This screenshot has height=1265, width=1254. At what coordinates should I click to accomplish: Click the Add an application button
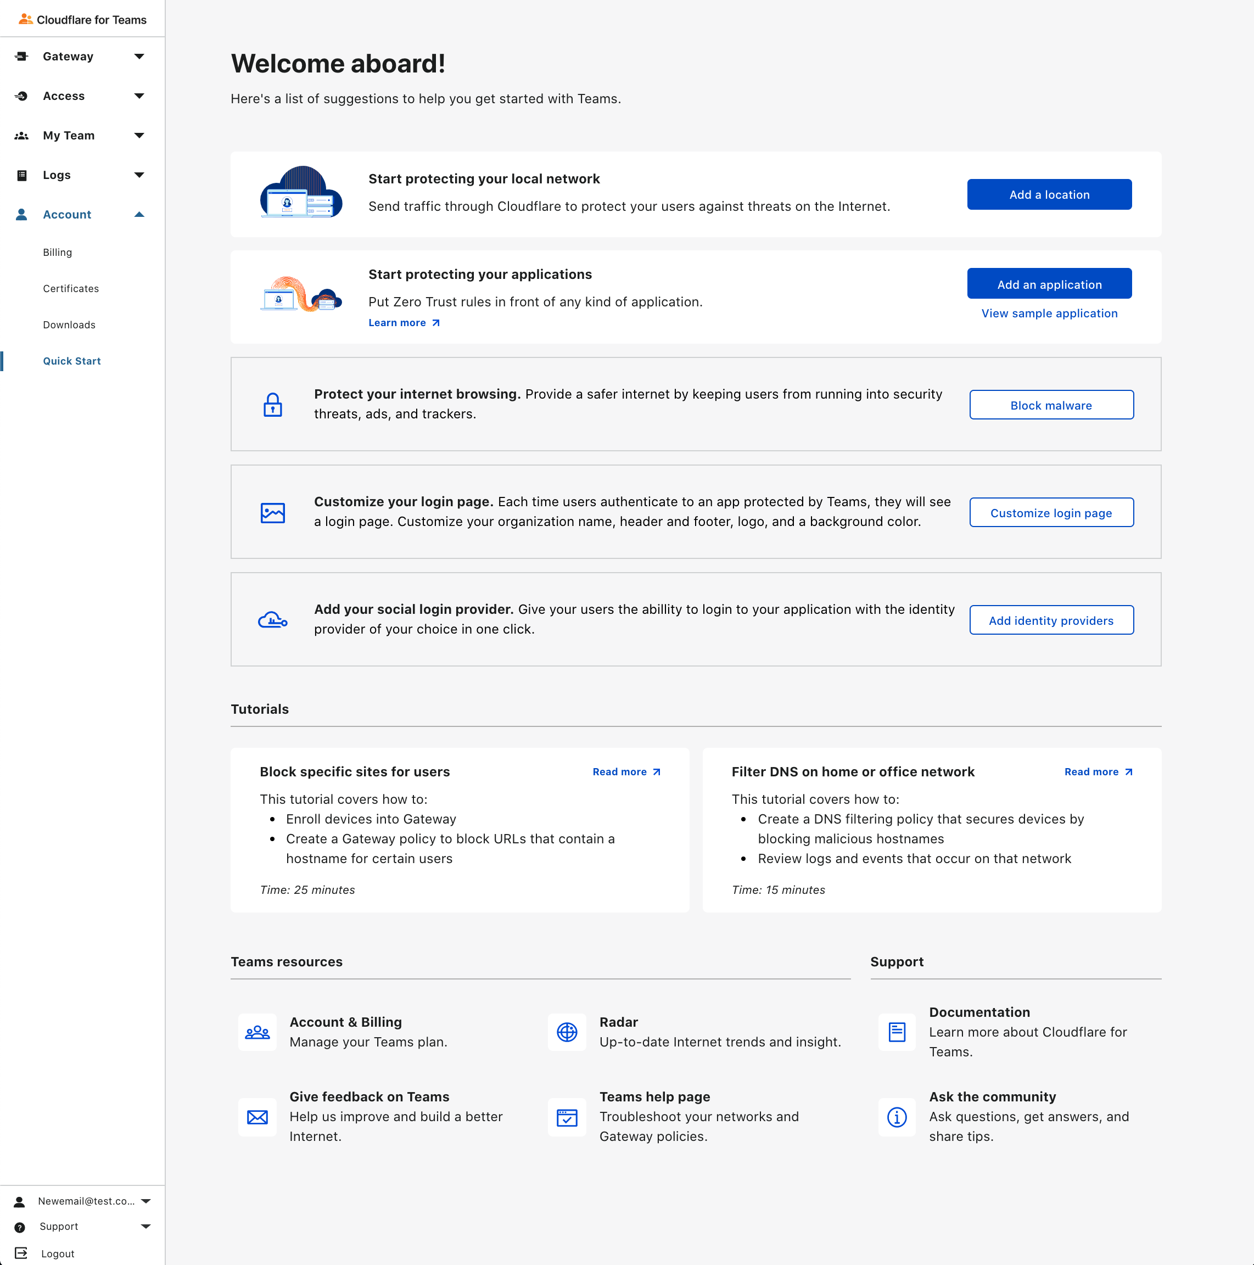(1049, 284)
